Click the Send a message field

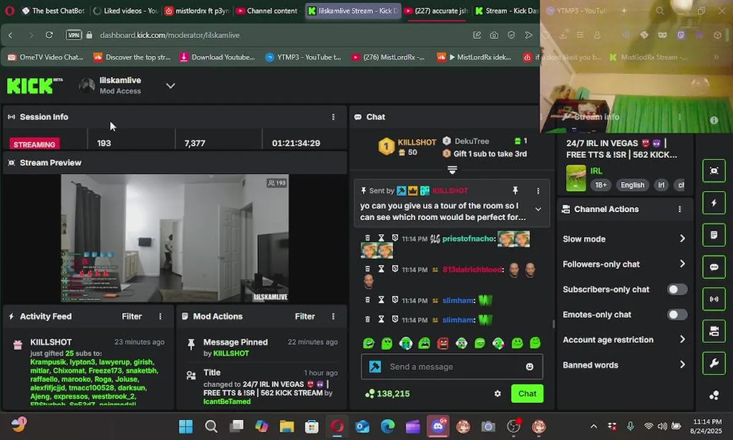[x=451, y=367]
